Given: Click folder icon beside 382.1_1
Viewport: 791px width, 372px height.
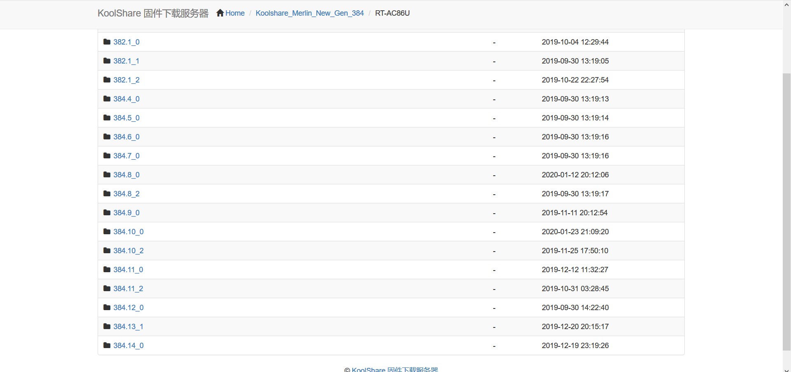Looking at the screenshot, I should pos(107,61).
